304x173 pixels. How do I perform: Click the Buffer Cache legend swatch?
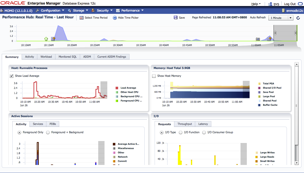[259, 105]
